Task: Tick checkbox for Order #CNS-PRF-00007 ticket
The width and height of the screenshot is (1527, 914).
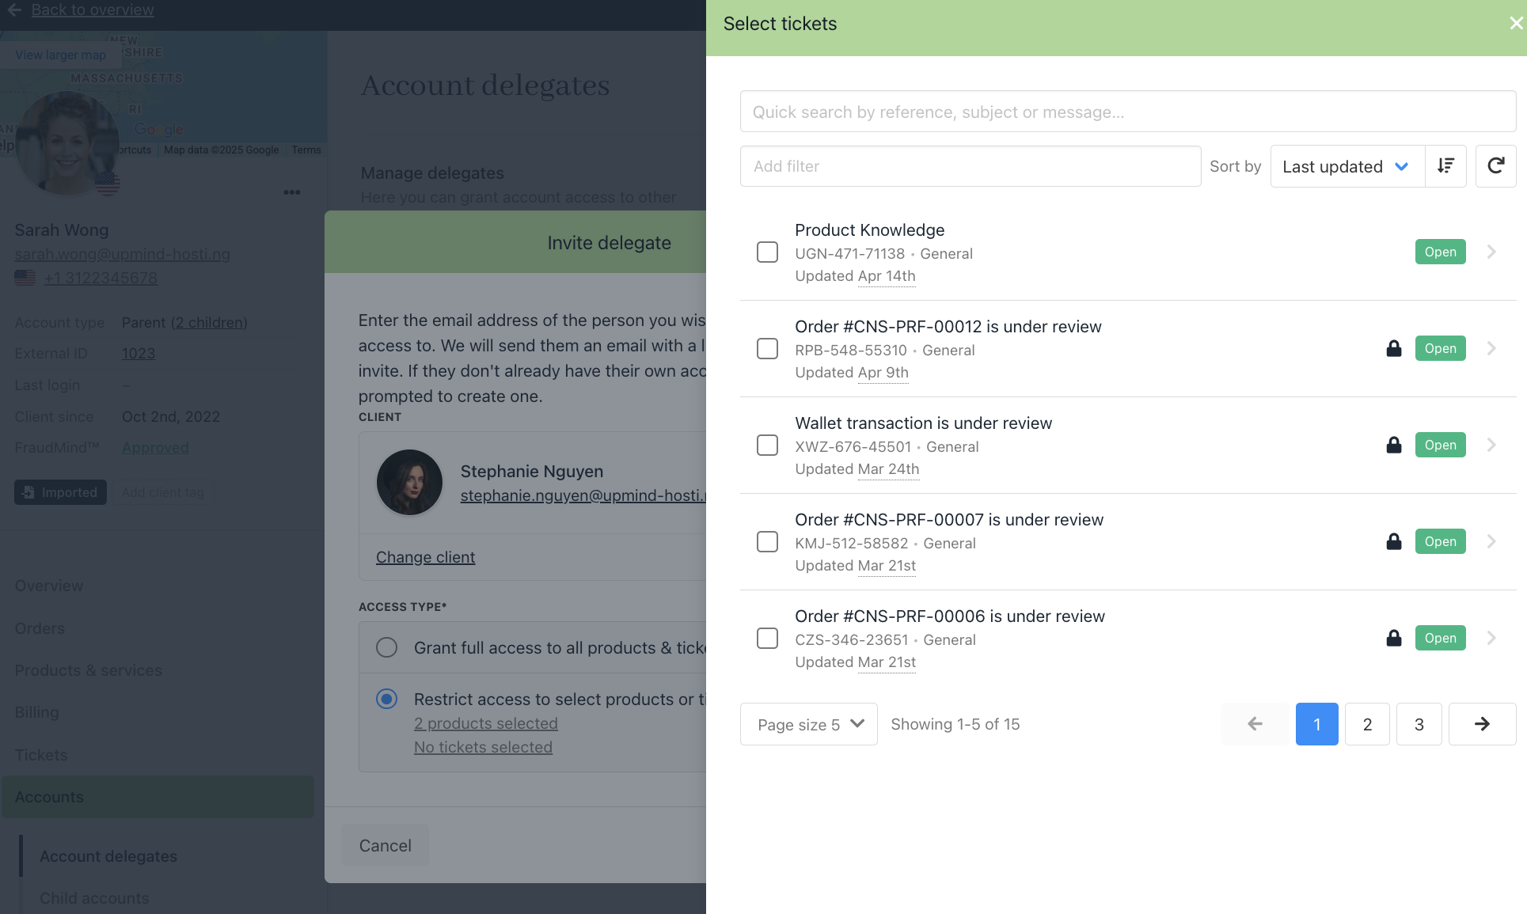Action: [x=767, y=542]
